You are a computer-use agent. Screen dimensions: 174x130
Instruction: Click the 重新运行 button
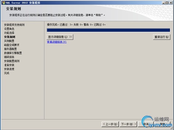coord(161,37)
